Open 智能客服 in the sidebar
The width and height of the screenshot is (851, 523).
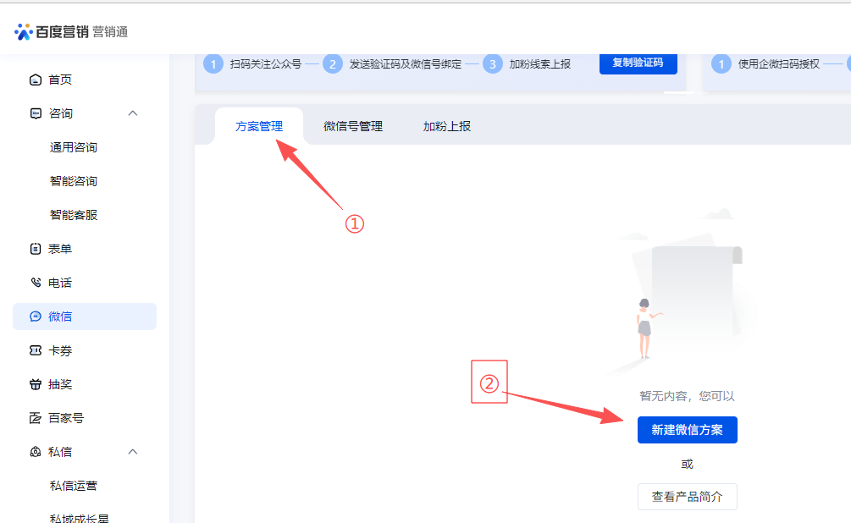[x=74, y=215]
